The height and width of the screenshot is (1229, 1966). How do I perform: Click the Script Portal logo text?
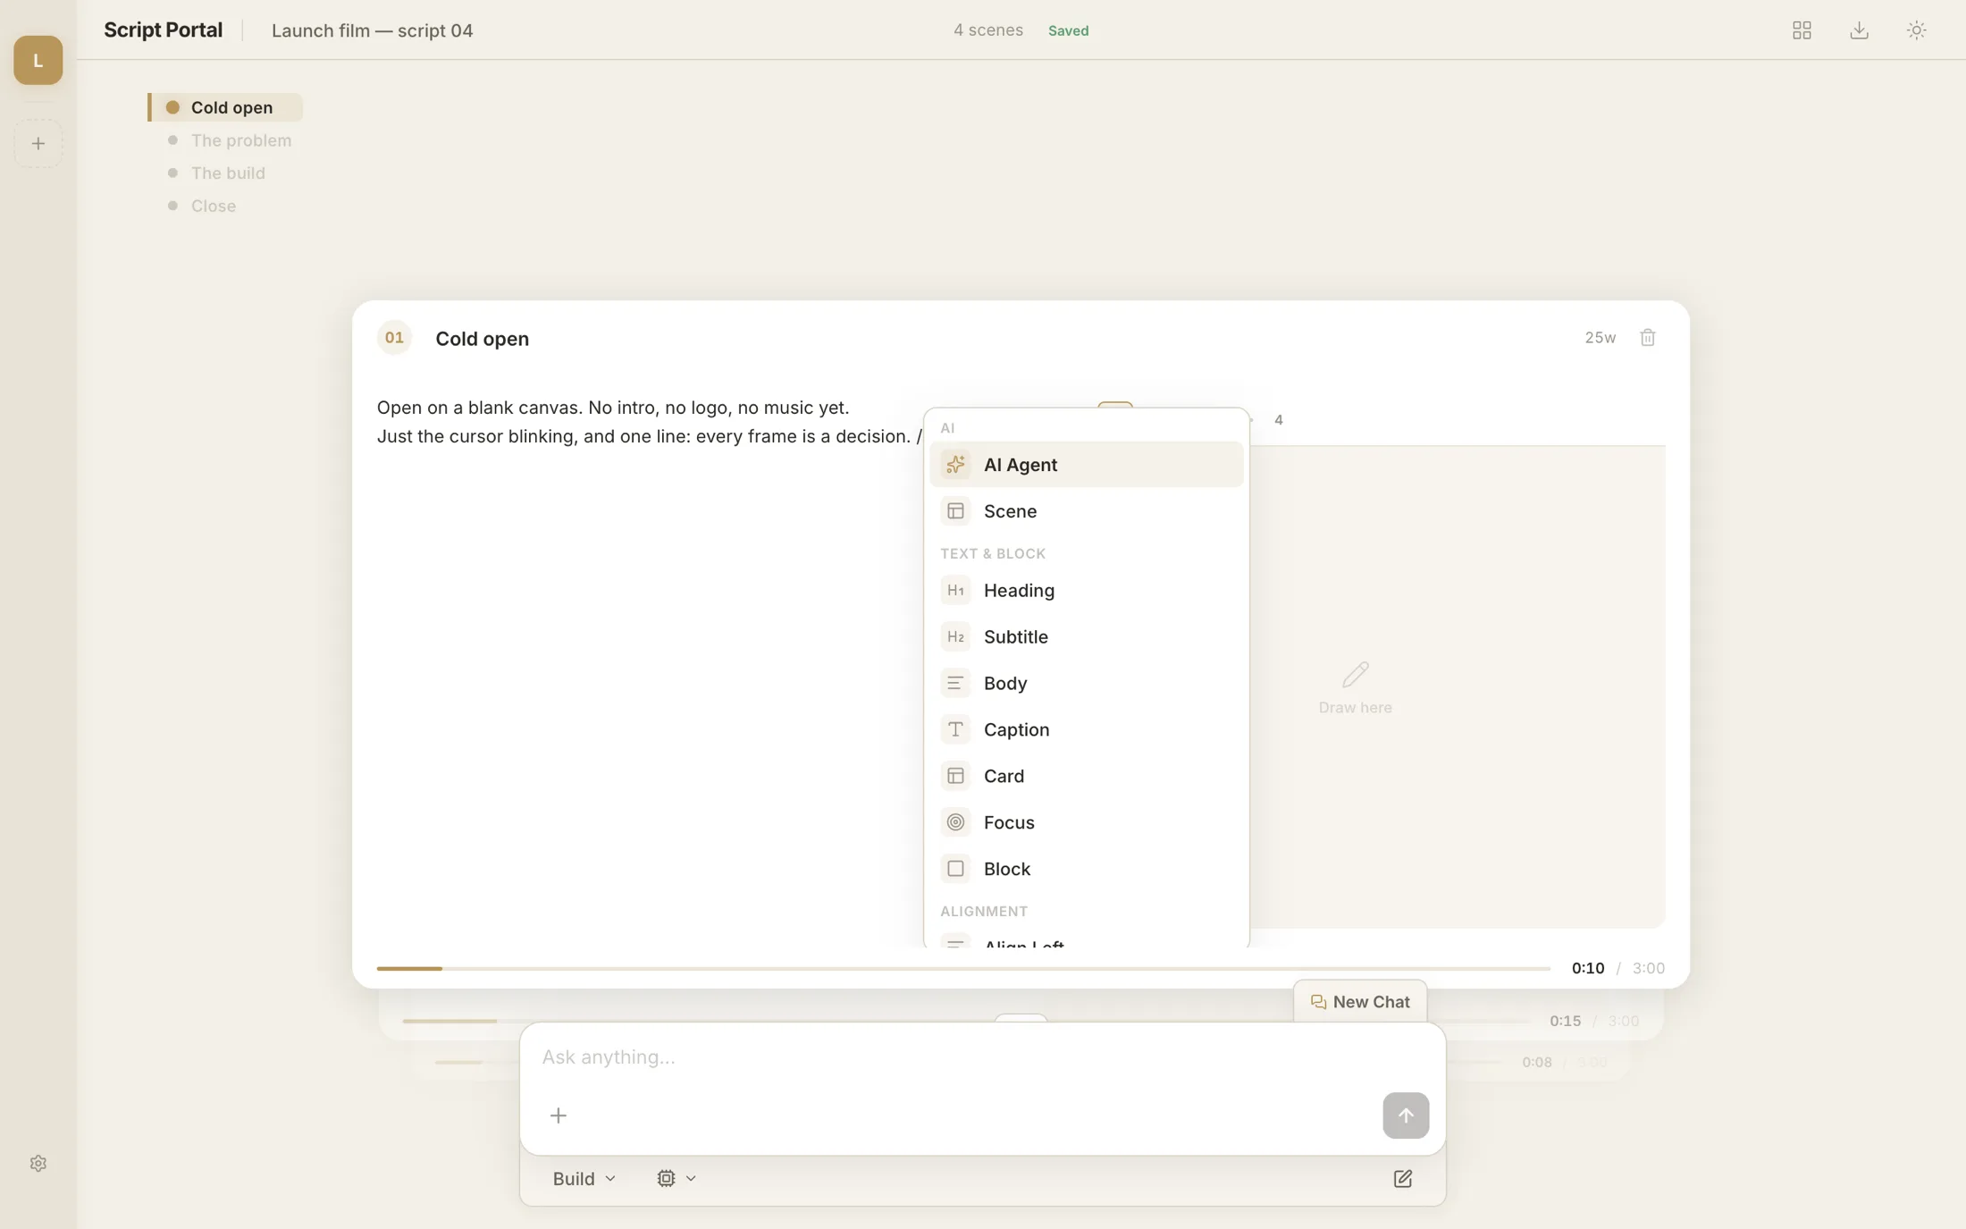pyautogui.click(x=163, y=29)
